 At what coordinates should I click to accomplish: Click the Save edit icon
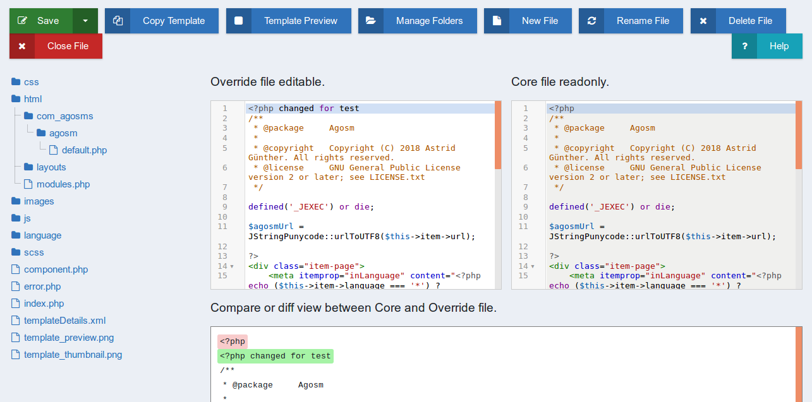pos(22,21)
